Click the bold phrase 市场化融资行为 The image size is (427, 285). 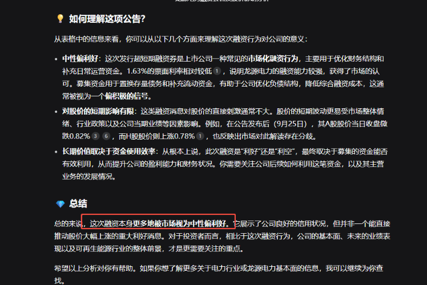click(273, 59)
